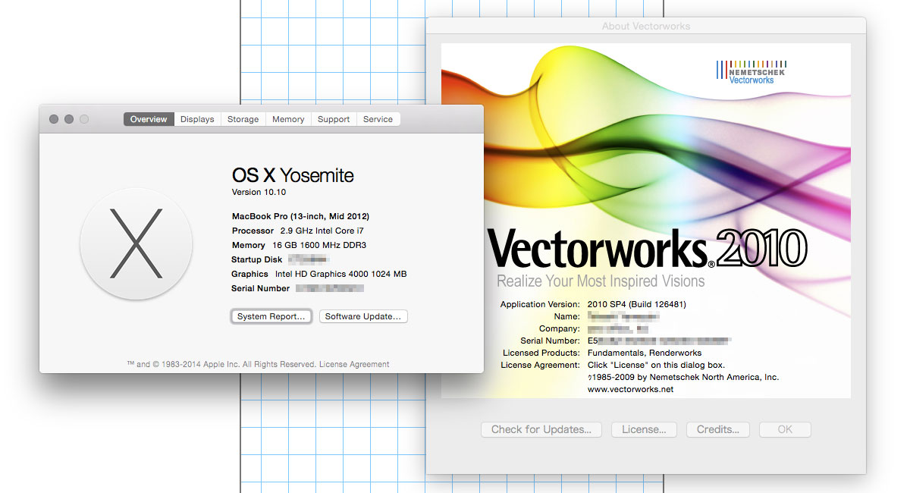
Task: Minimize the About This Mac window
Action: click(69, 119)
